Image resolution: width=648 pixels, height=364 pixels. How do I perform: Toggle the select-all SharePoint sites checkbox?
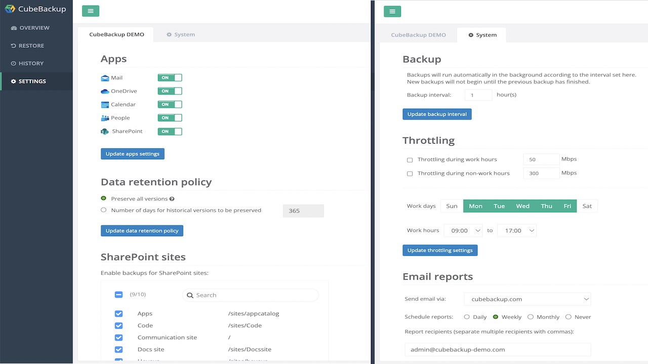point(118,295)
